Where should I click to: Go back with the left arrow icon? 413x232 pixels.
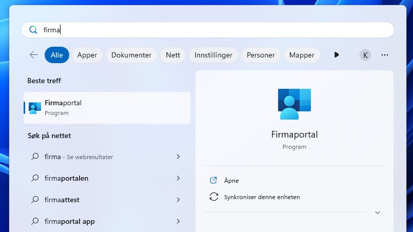pyautogui.click(x=34, y=55)
